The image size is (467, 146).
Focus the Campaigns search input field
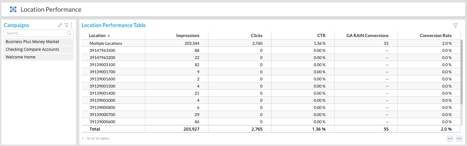tap(36, 33)
